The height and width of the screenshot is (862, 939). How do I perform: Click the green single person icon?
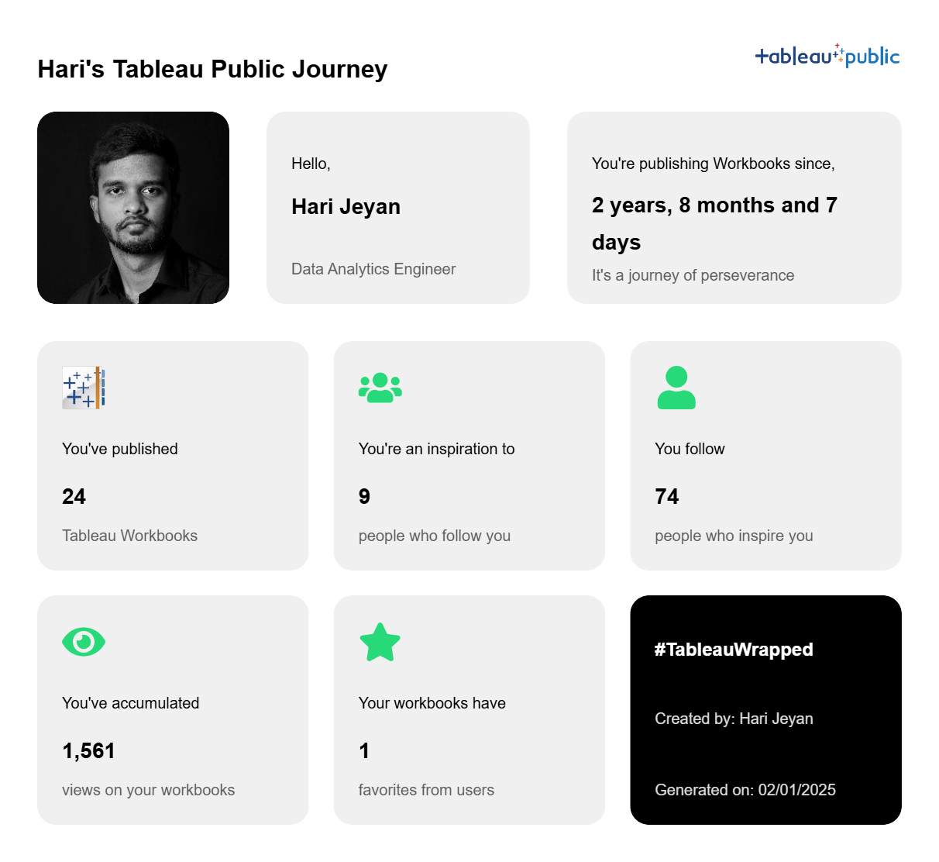(x=676, y=388)
